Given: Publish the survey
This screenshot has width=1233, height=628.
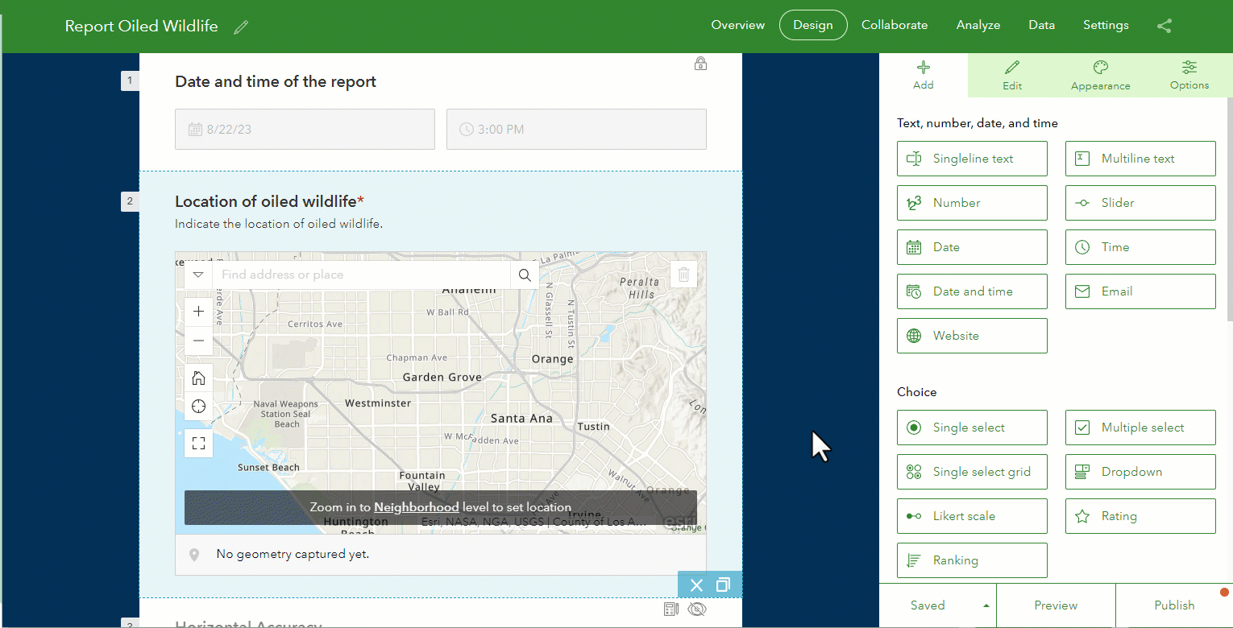Looking at the screenshot, I should [x=1174, y=605].
